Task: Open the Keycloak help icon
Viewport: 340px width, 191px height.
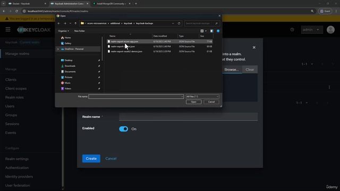Action: coord(292,30)
